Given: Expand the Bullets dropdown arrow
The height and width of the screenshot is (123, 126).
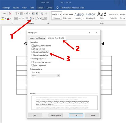Looking at the screenshot, I should [x=19, y=14].
